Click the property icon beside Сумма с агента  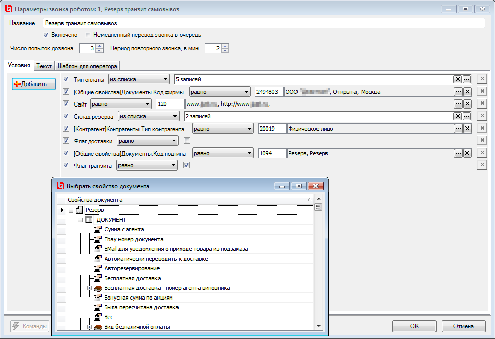coord(98,229)
